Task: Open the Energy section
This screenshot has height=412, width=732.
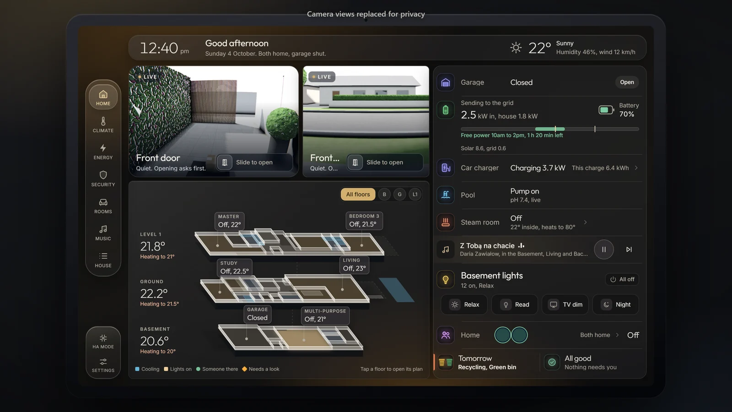Action: tap(103, 152)
